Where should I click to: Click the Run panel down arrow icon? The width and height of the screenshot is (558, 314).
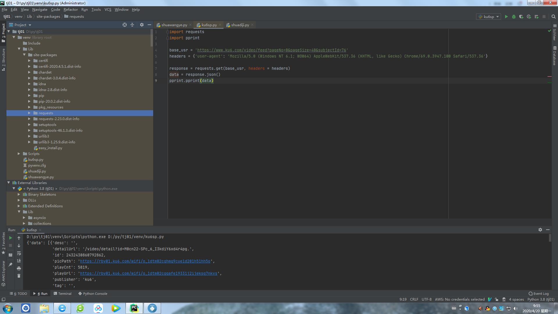click(x=19, y=246)
